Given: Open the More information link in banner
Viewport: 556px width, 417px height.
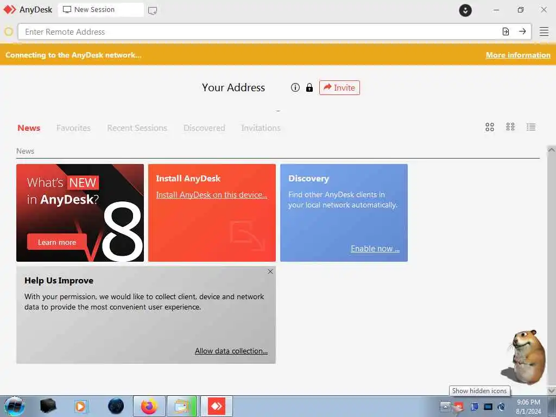Looking at the screenshot, I should pos(518,55).
